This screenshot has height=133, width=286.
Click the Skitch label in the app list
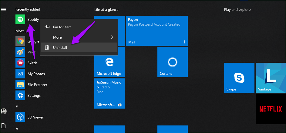(32, 63)
